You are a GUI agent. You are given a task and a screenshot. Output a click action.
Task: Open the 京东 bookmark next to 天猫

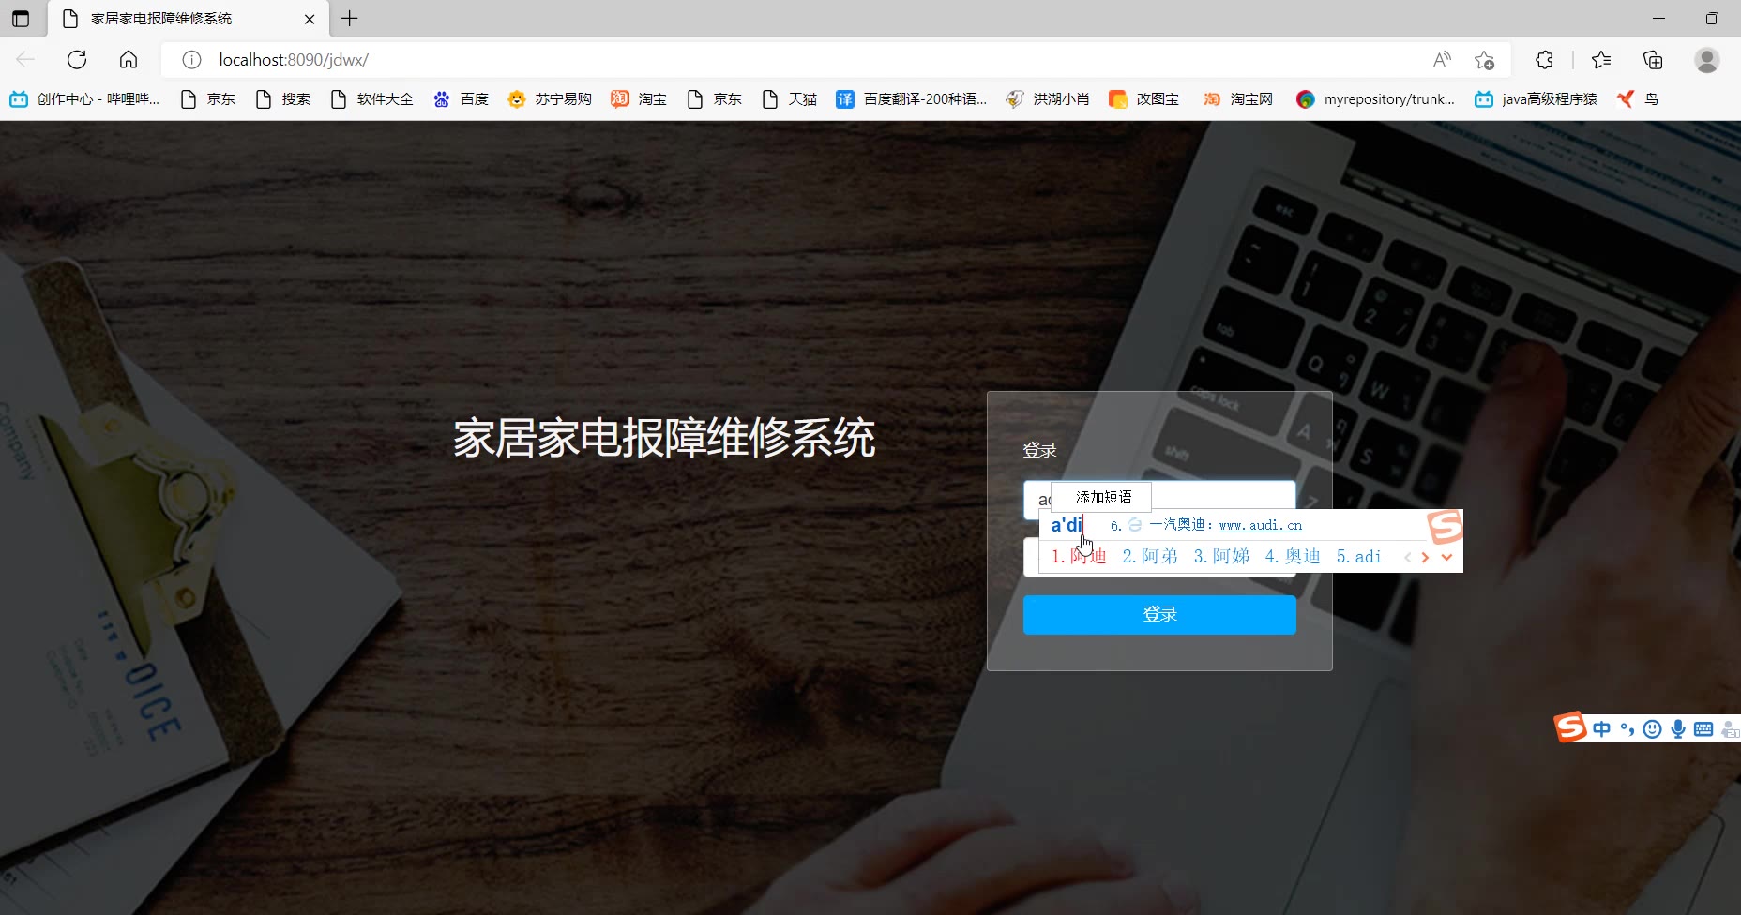(x=714, y=99)
